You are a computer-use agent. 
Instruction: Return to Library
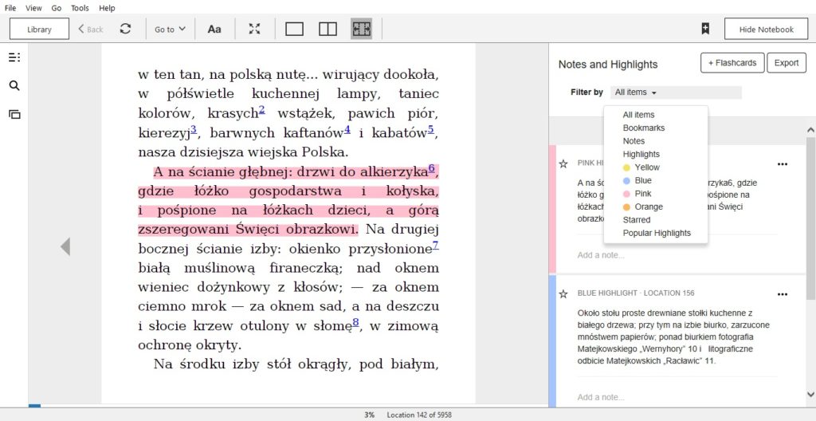(39, 30)
